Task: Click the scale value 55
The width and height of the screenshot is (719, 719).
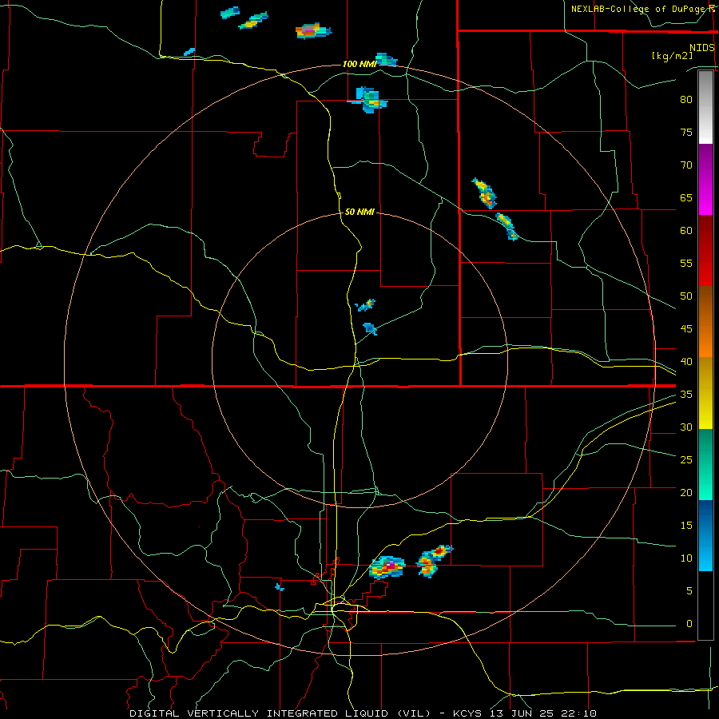Action: click(686, 263)
